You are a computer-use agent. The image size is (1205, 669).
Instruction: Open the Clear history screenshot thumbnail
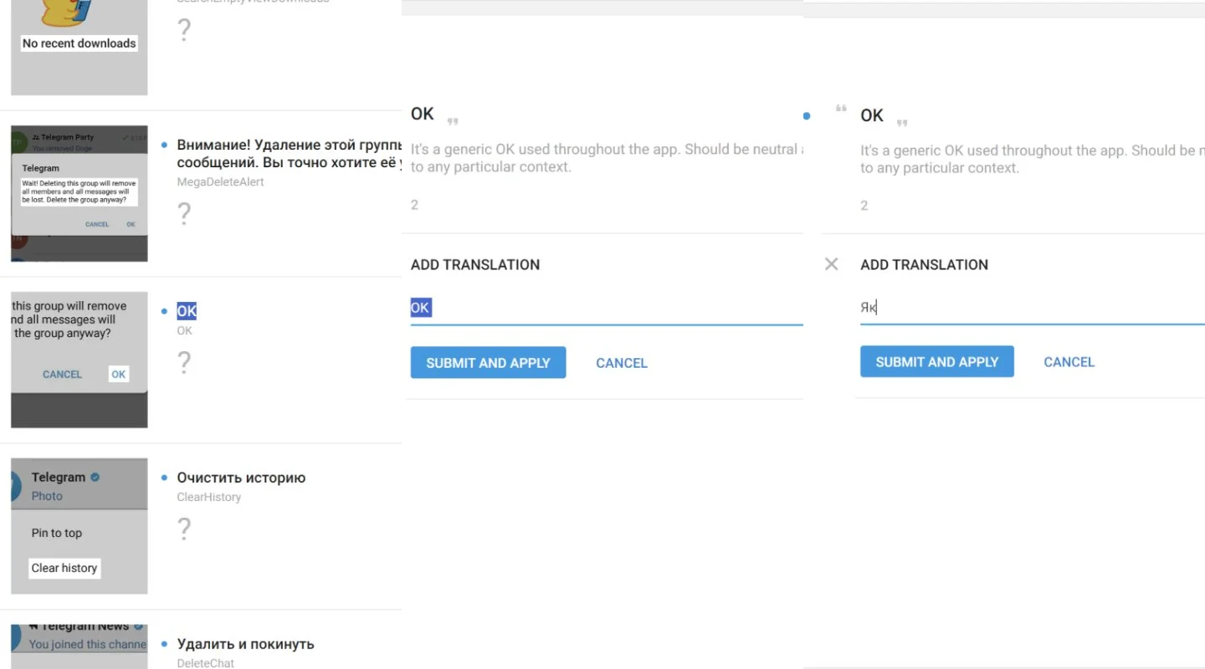79,526
